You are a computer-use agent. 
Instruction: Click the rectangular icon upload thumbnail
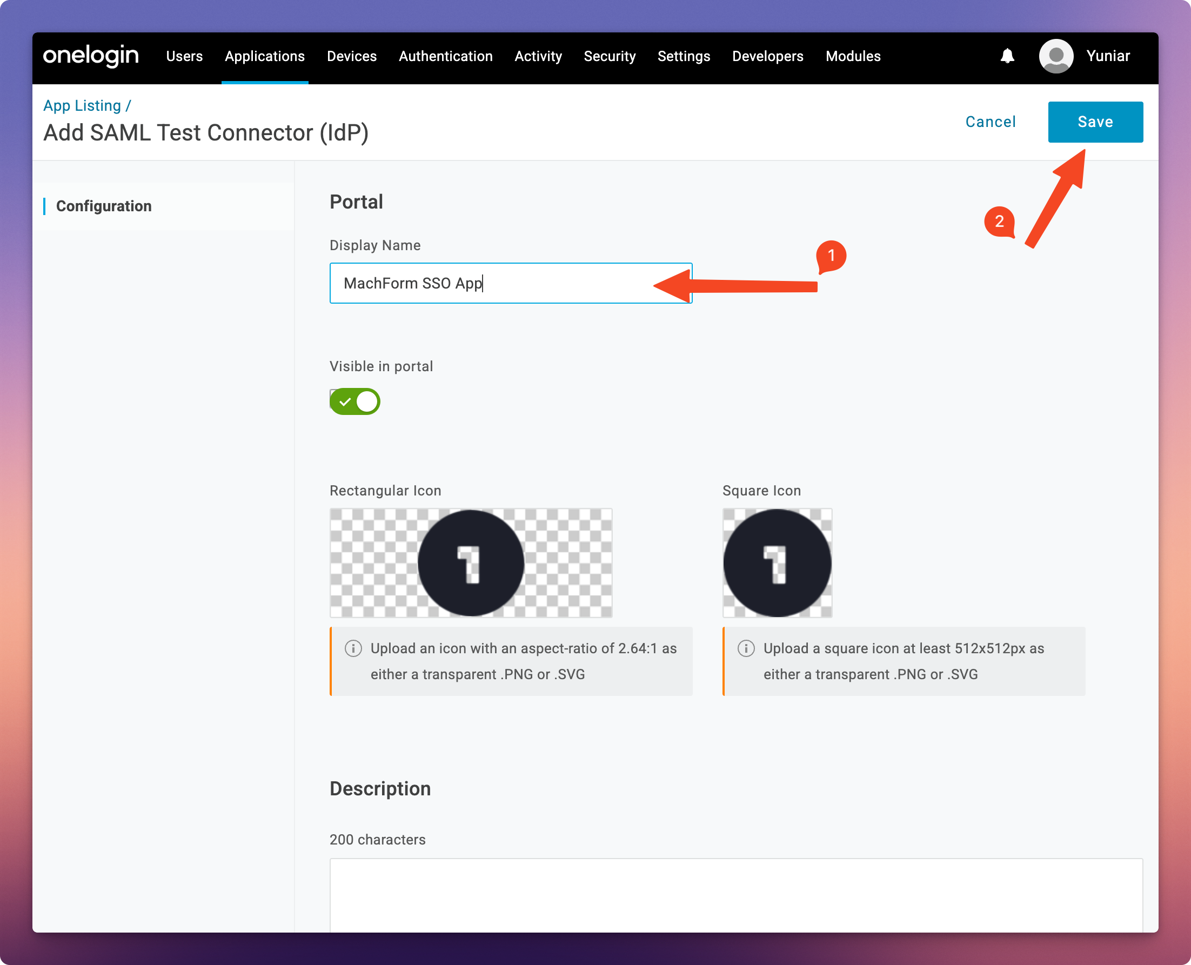pos(470,562)
